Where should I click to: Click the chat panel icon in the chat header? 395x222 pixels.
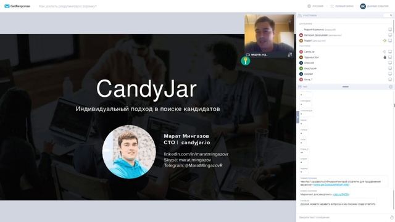point(300,86)
